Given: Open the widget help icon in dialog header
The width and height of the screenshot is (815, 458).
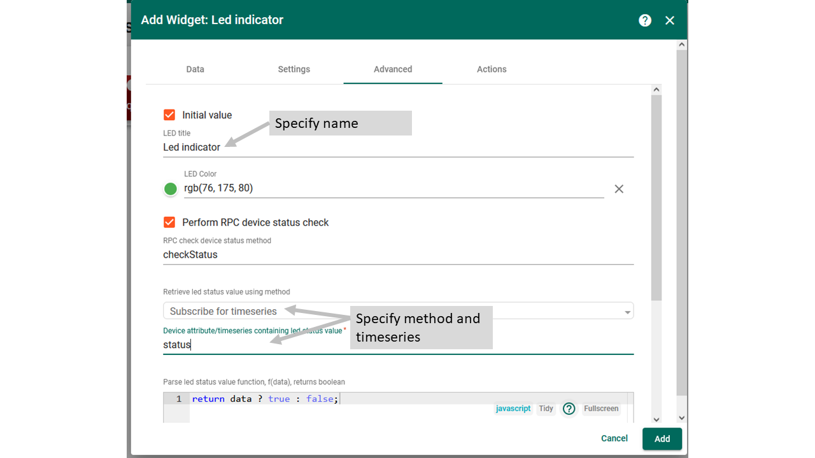Looking at the screenshot, I should [645, 20].
